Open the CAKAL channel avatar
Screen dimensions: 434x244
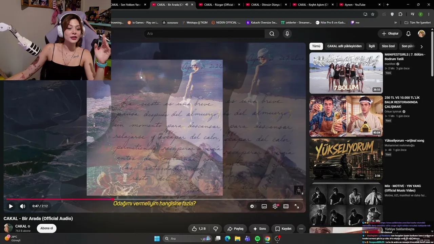(8, 228)
